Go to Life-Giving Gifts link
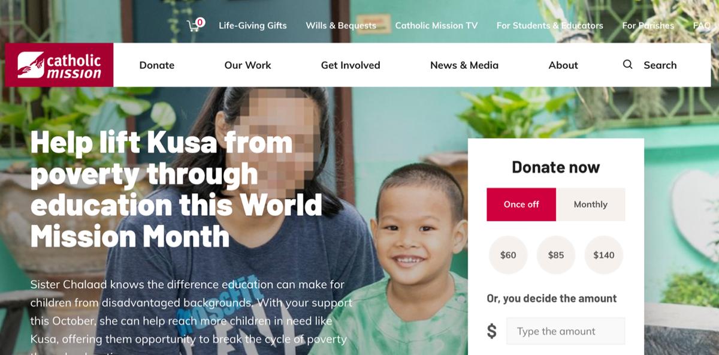 253,26
